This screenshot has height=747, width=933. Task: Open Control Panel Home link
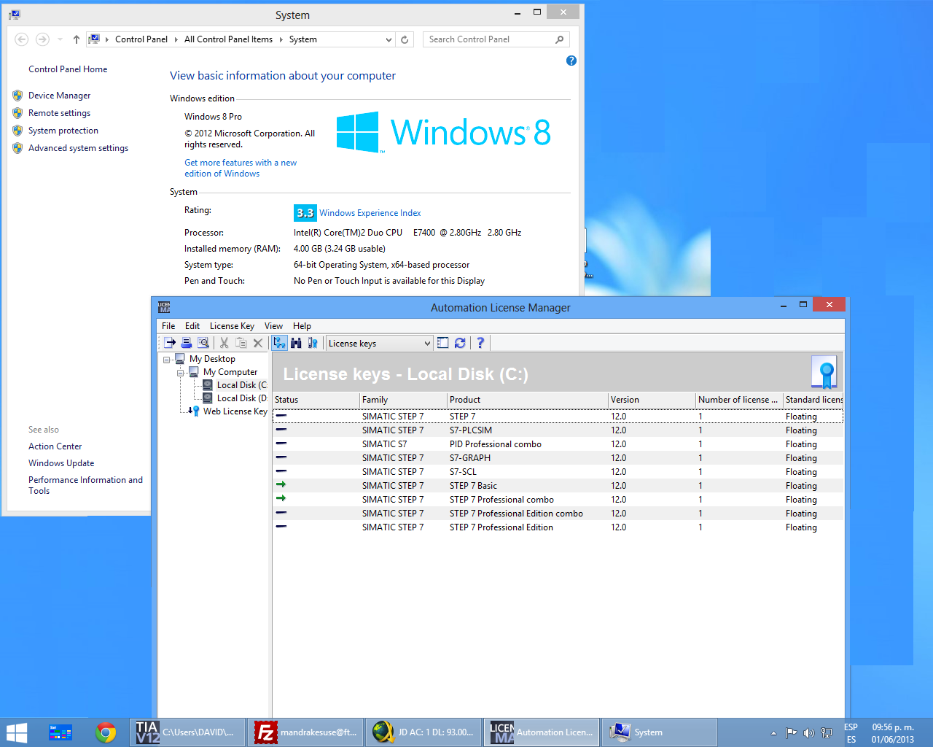coord(68,69)
